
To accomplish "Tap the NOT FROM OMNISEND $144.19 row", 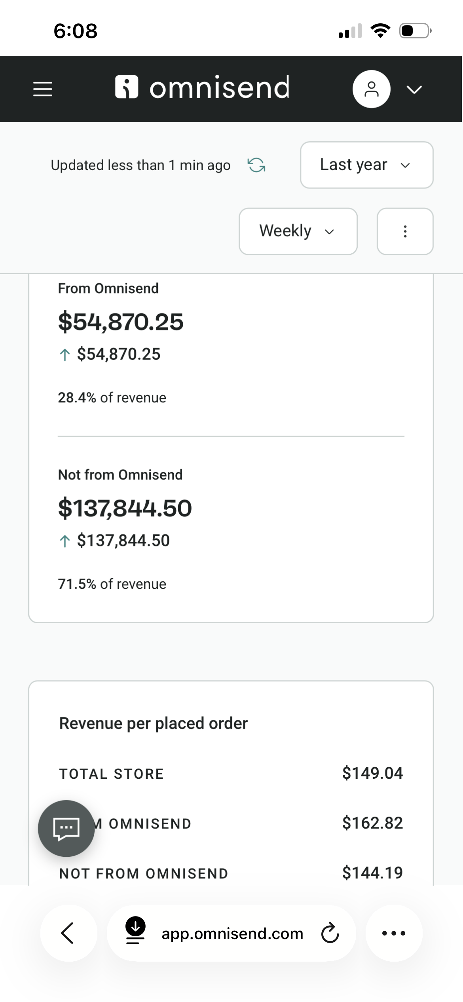I will pos(231,873).
